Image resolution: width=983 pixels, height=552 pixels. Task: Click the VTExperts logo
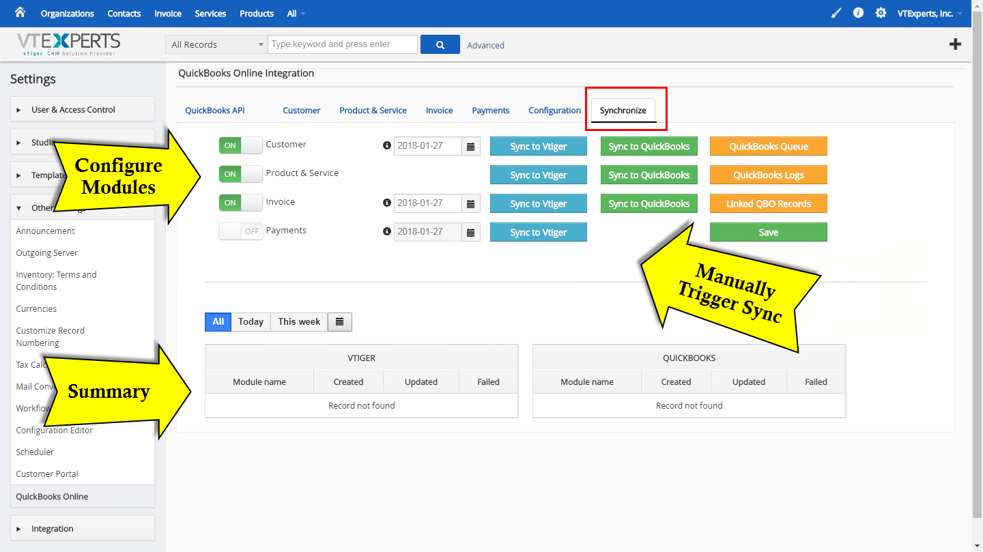tap(69, 44)
